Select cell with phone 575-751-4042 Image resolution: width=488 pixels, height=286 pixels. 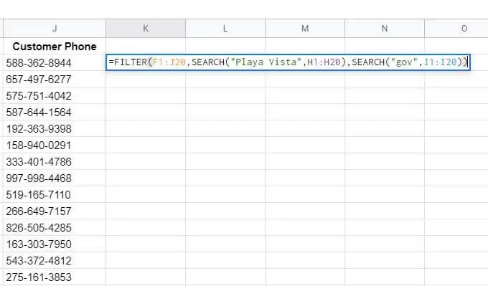pos(55,96)
